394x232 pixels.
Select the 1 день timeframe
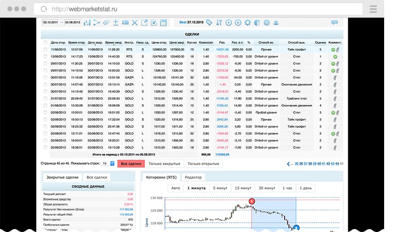coord(306,188)
